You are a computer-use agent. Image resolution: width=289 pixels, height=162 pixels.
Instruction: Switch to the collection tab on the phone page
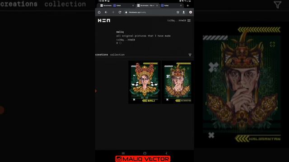click(x=117, y=55)
